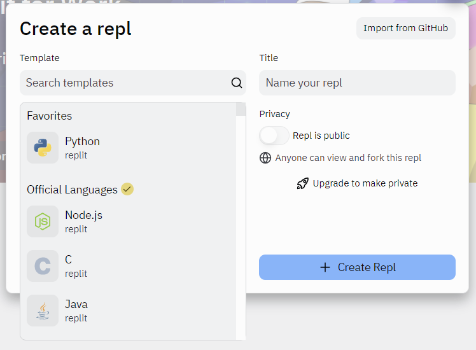The height and width of the screenshot is (350, 476).
Task: Click the Name your repl field
Action: tap(357, 83)
